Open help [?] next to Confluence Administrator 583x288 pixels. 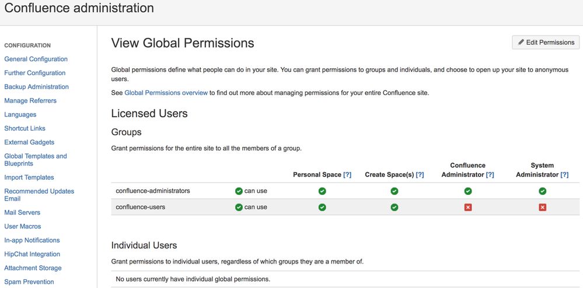[x=490, y=175]
